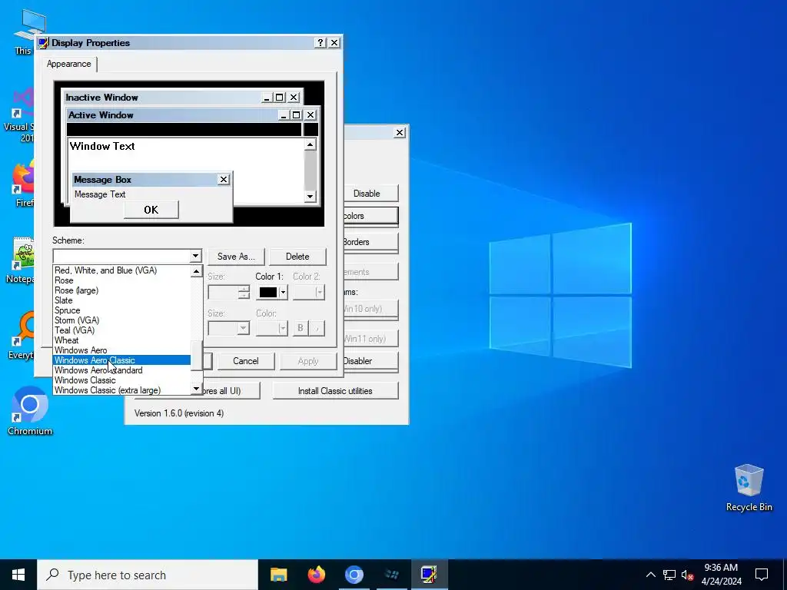Click the Active Window preview title bar

193,115
